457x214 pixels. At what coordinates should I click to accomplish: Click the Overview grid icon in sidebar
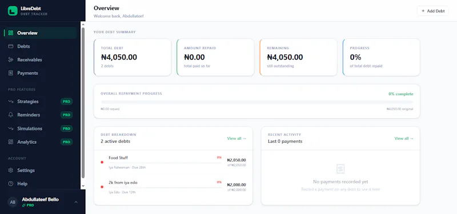(x=11, y=33)
